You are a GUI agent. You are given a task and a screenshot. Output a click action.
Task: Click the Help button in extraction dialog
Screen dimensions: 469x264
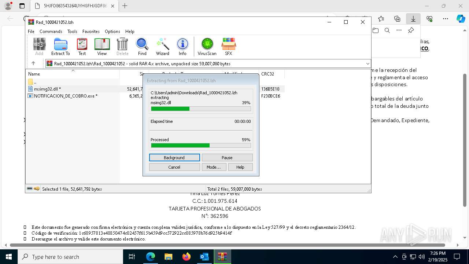coord(240,167)
